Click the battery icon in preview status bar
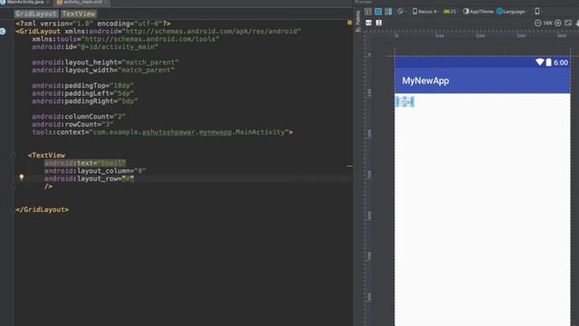The height and width of the screenshot is (326, 579). (x=549, y=62)
